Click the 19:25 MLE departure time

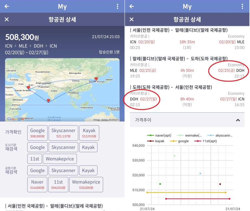tap(135, 76)
